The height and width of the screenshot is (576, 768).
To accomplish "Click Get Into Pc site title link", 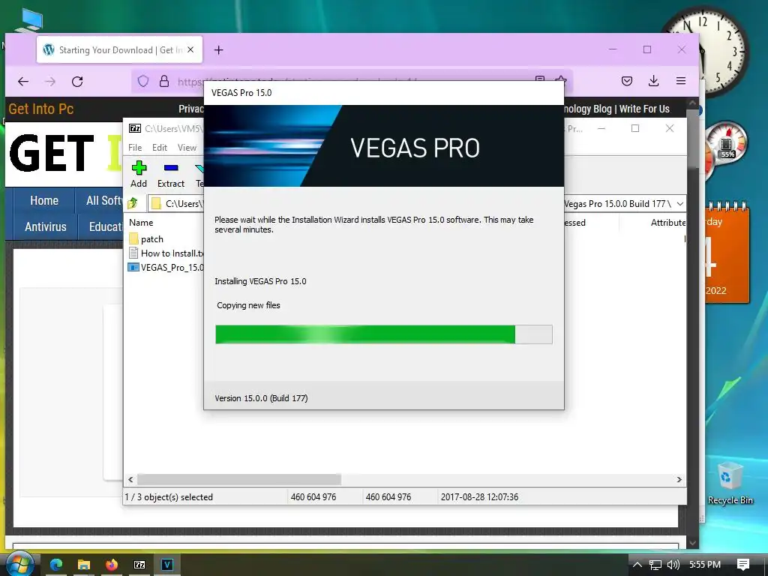I will click(41, 109).
